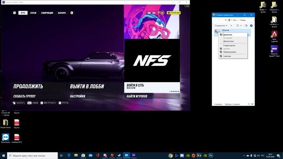283x159 pixels.
Task: Choose Свойства in the context menu
Action: [x=233, y=56]
